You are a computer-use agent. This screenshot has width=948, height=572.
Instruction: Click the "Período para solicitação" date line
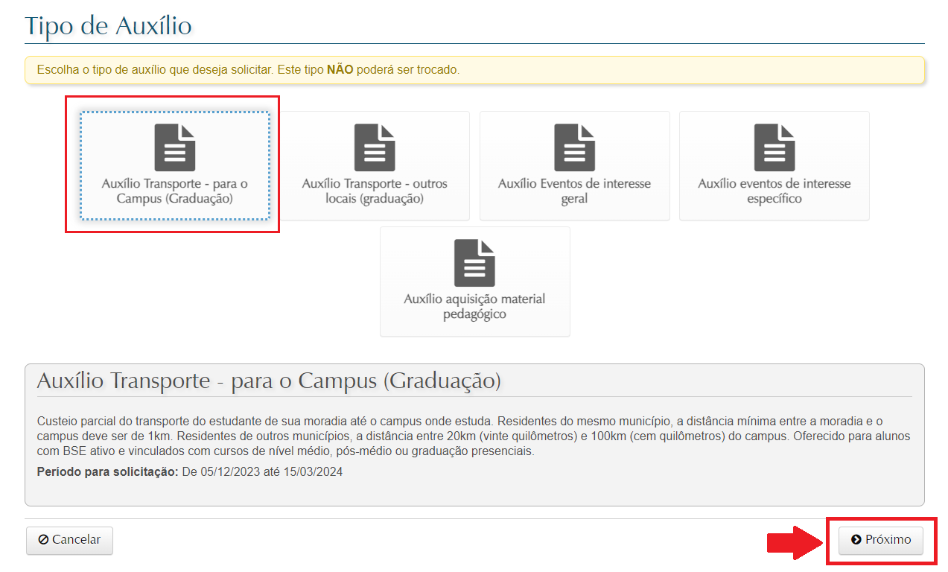point(189,472)
